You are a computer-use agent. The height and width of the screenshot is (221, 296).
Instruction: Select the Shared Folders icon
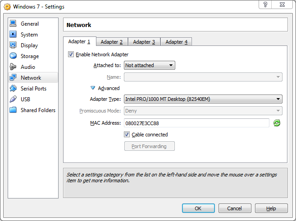(13, 110)
